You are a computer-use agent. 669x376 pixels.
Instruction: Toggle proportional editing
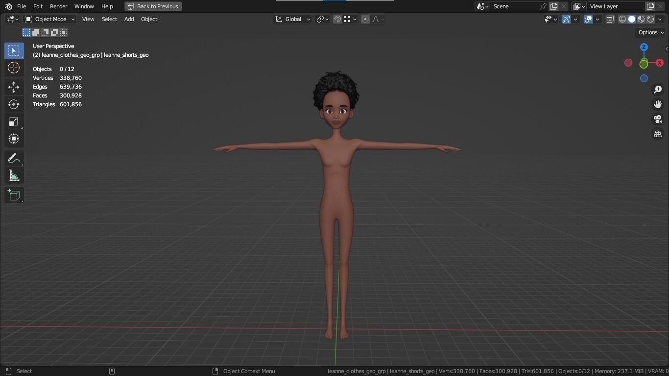[365, 19]
